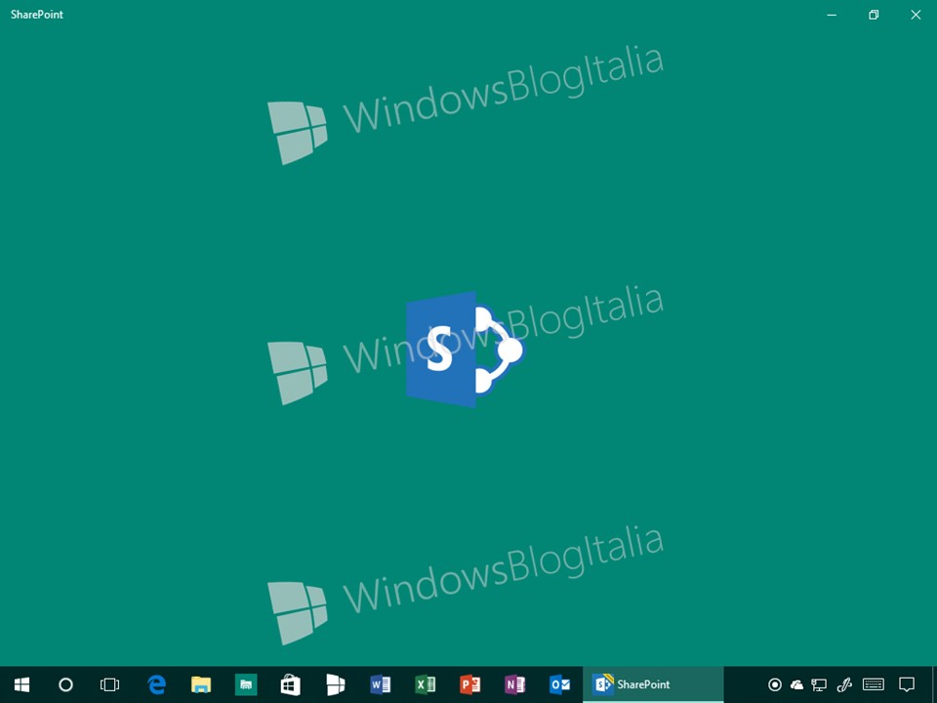This screenshot has height=703, width=937.
Task: Launch OneNote from the taskbar
Action: pos(514,684)
